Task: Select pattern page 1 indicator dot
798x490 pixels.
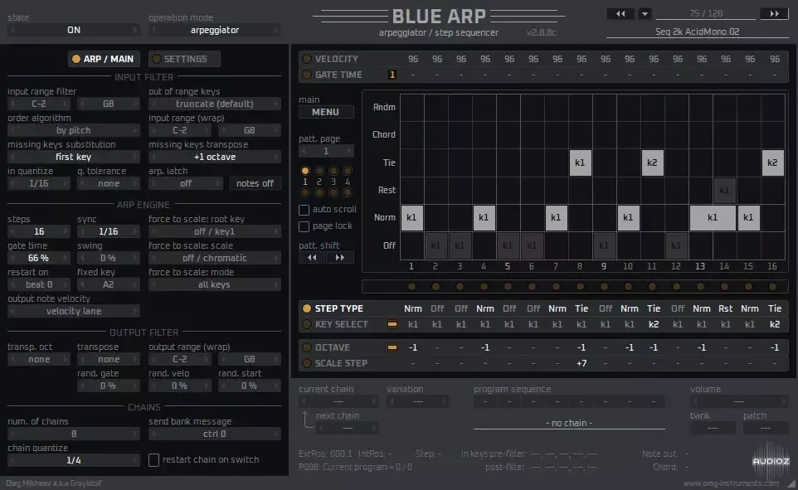Action: 304,171
